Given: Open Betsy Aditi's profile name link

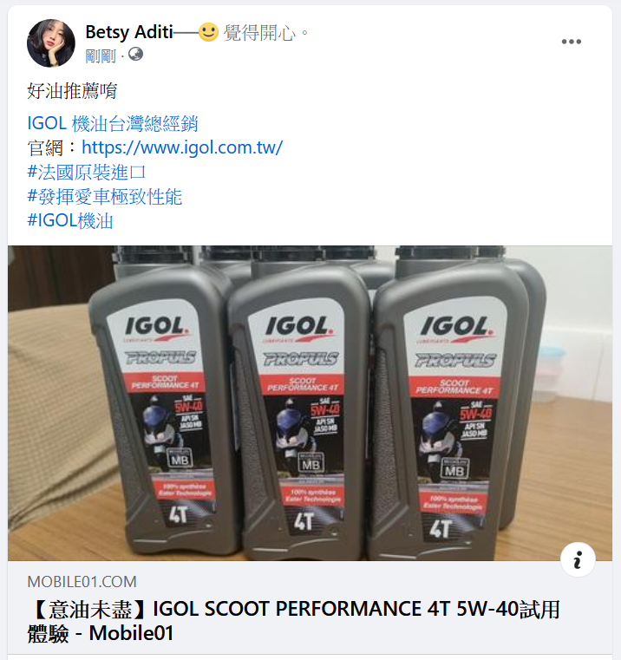Looking at the screenshot, I should click(129, 32).
